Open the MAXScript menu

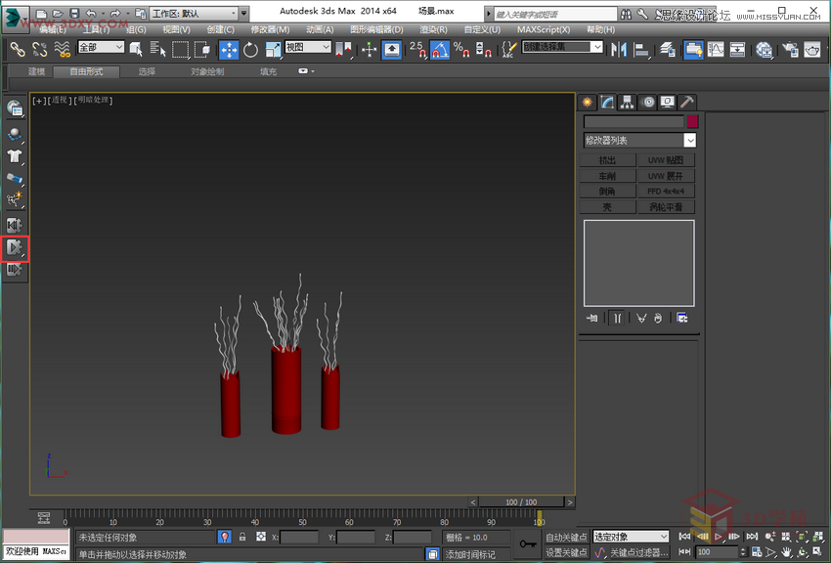(x=546, y=29)
